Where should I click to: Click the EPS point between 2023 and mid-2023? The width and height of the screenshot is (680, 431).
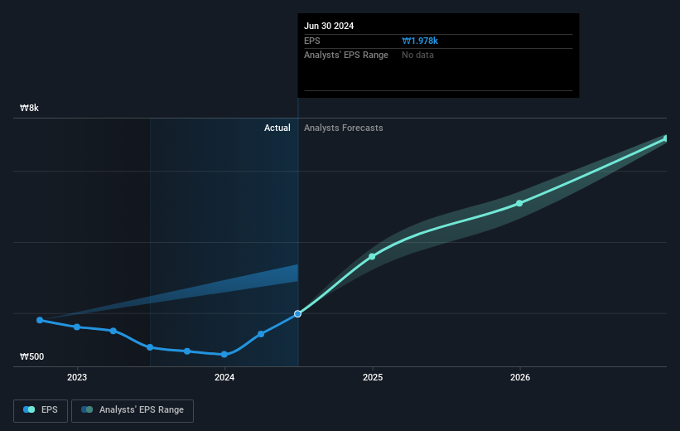coord(113,332)
